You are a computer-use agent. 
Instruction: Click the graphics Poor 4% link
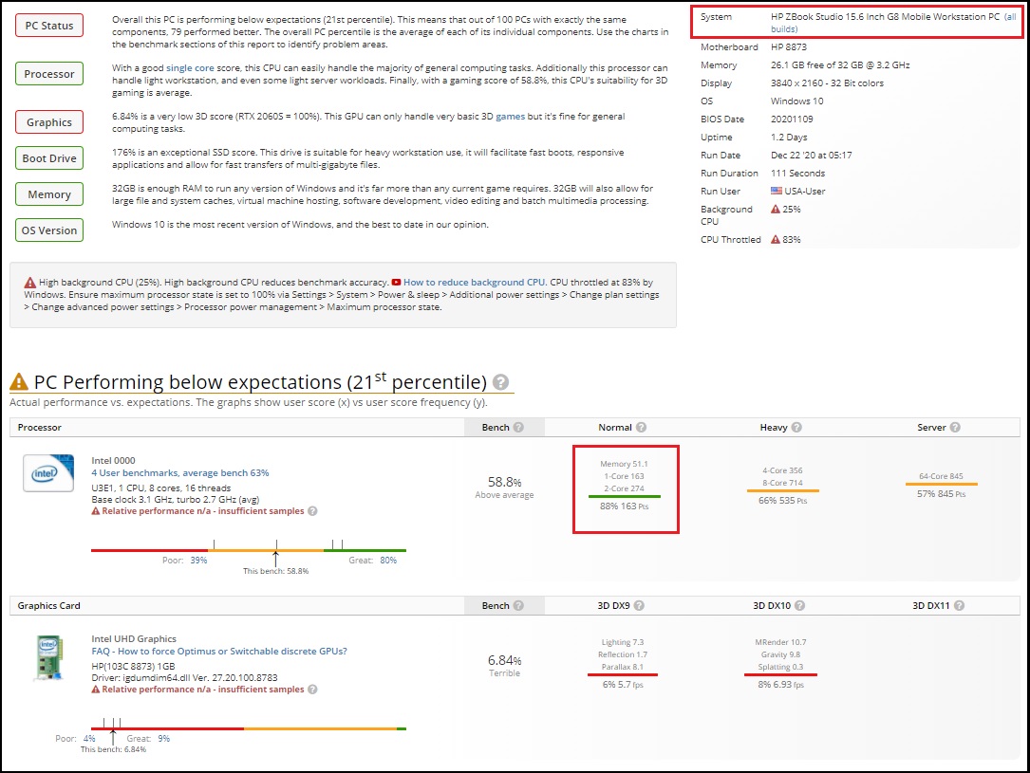click(x=89, y=738)
